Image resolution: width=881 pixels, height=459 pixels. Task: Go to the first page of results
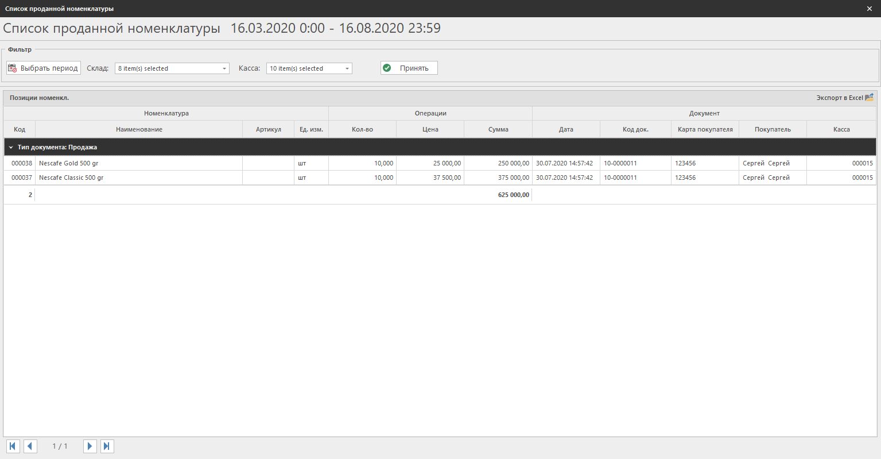click(13, 446)
